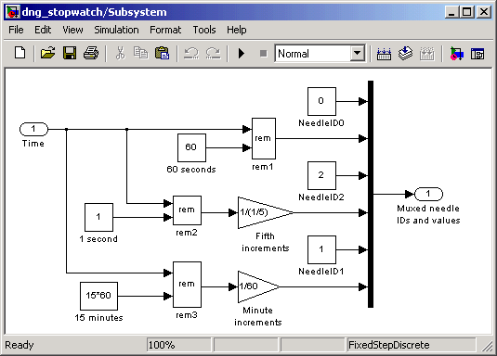Open the Format menu
Viewport: 497px width, 356px height.
pyautogui.click(x=165, y=30)
